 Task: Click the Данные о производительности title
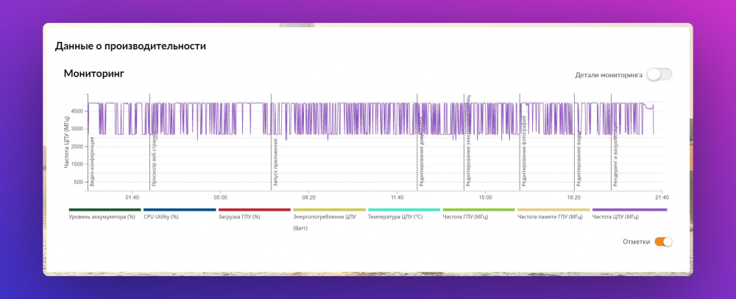(x=130, y=46)
